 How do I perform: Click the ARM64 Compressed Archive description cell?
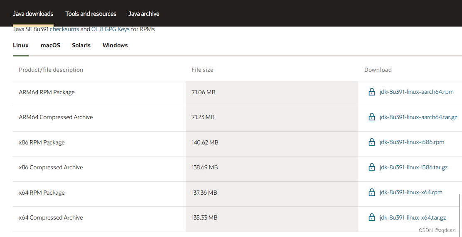(56, 117)
